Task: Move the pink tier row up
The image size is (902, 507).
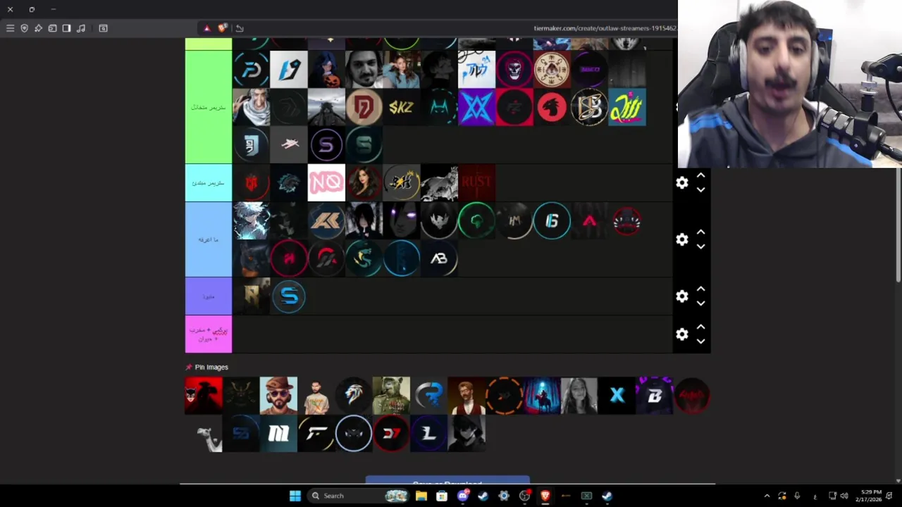Action: click(700, 327)
